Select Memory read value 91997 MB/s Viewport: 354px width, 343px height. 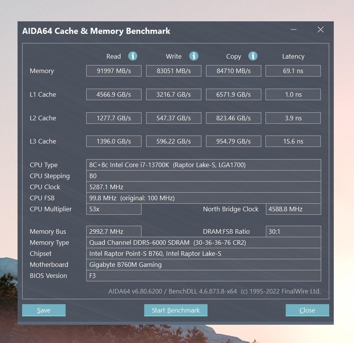point(114,71)
